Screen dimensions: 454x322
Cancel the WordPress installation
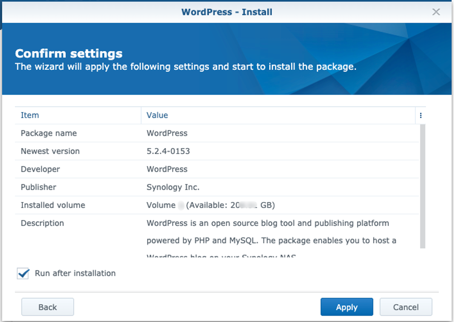point(406,307)
